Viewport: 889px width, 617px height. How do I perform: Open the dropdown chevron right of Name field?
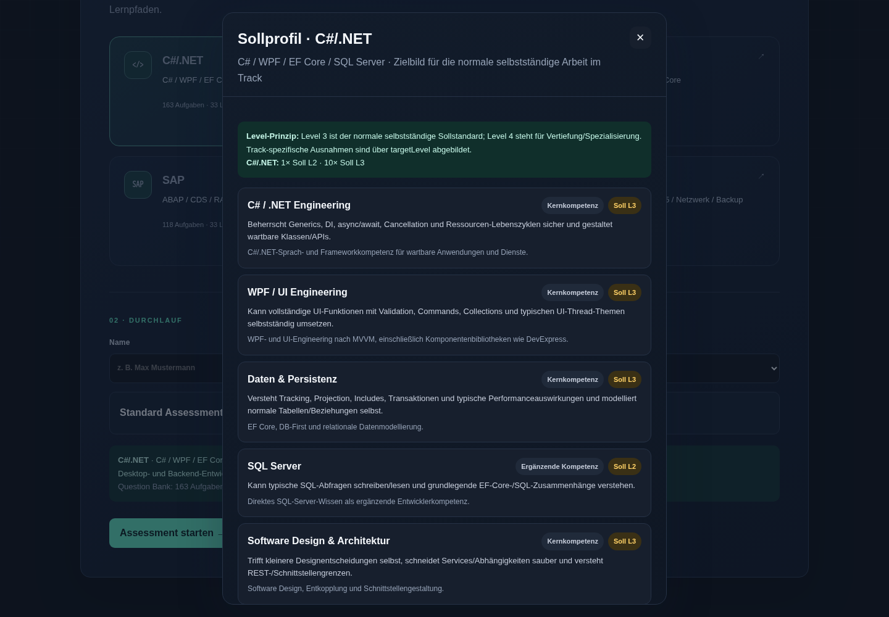(x=774, y=368)
